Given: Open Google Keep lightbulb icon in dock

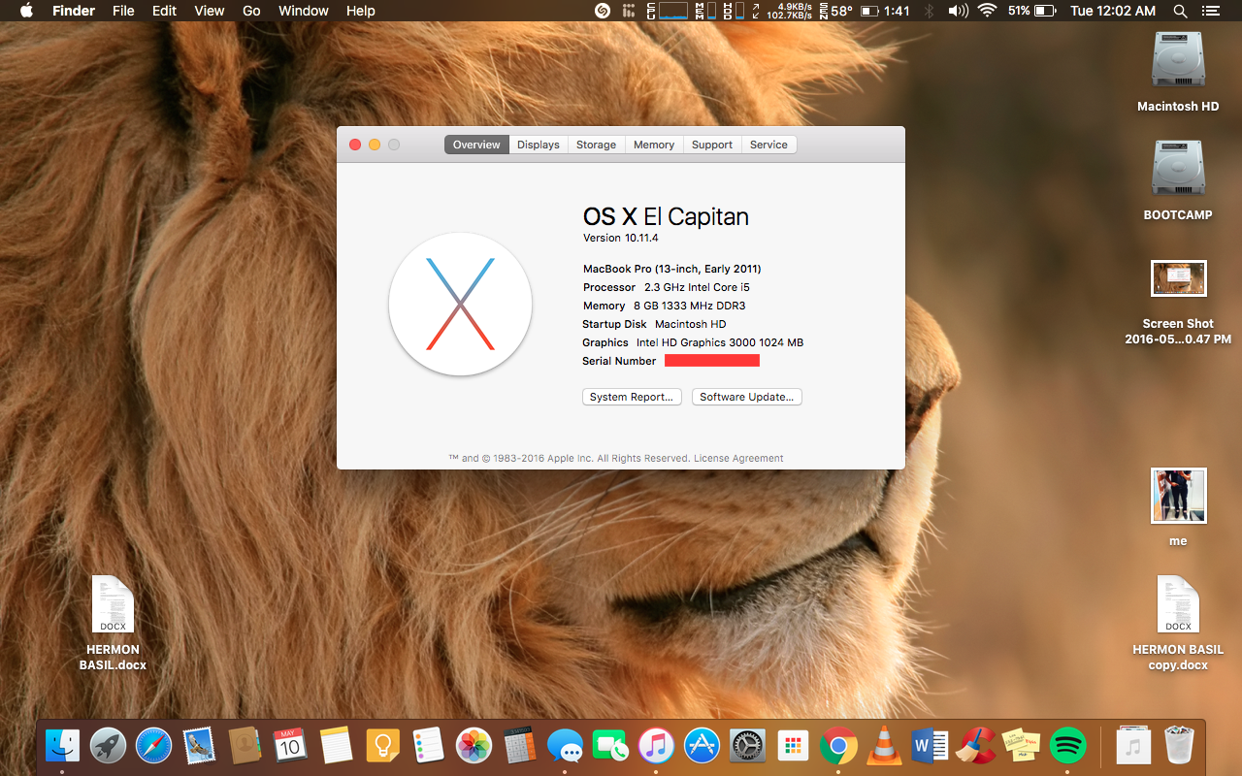Looking at the screenshot, I should click(382, 745).
